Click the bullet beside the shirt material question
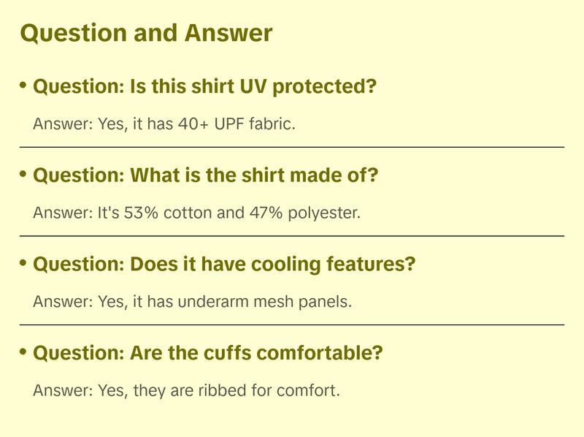This screenshot has width=584, height=437. pyautogui.click(x=23, y=175)
